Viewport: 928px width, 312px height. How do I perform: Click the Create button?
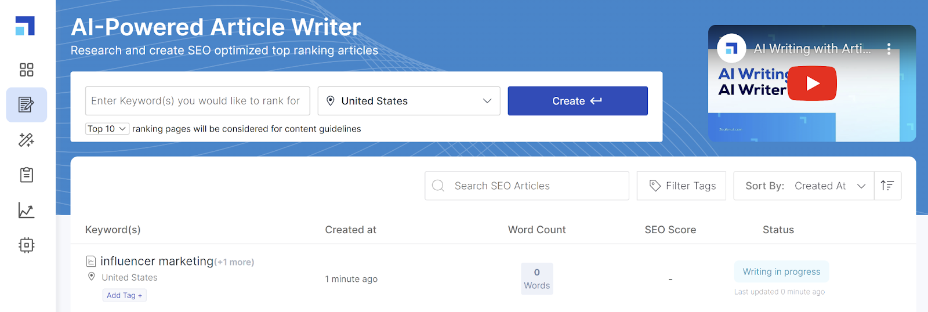pyautogui.click(x=577, y=101)
